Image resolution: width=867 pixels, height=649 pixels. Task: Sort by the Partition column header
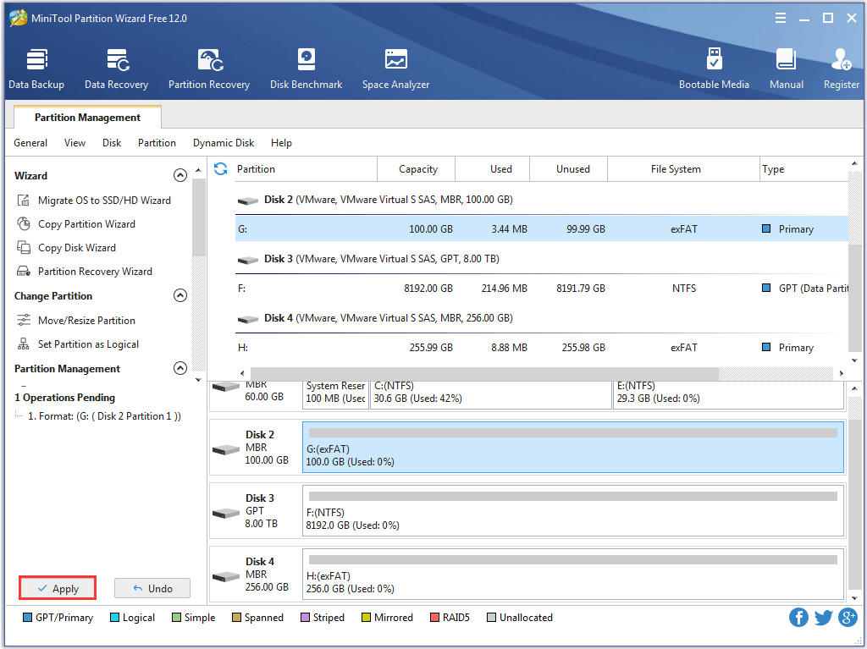point(306,168)
